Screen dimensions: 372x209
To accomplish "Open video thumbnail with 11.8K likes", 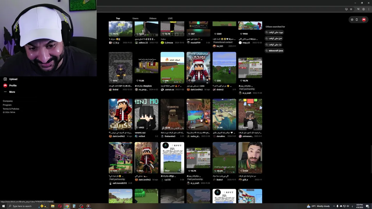I will [146, 68].
